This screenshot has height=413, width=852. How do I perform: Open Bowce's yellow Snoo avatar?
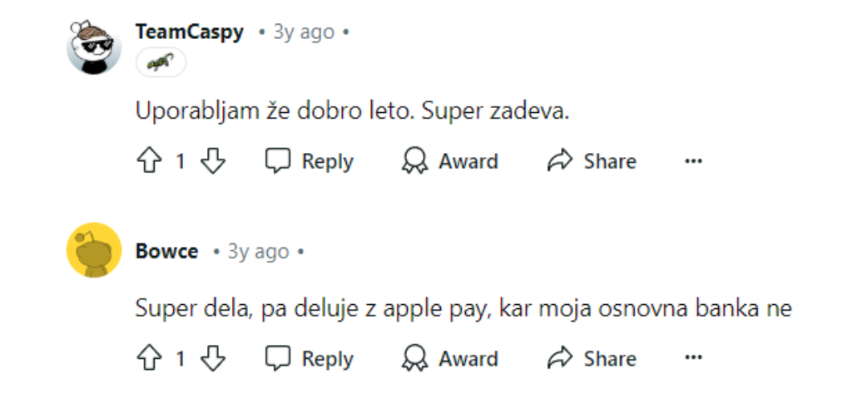[x=94, y=250]
